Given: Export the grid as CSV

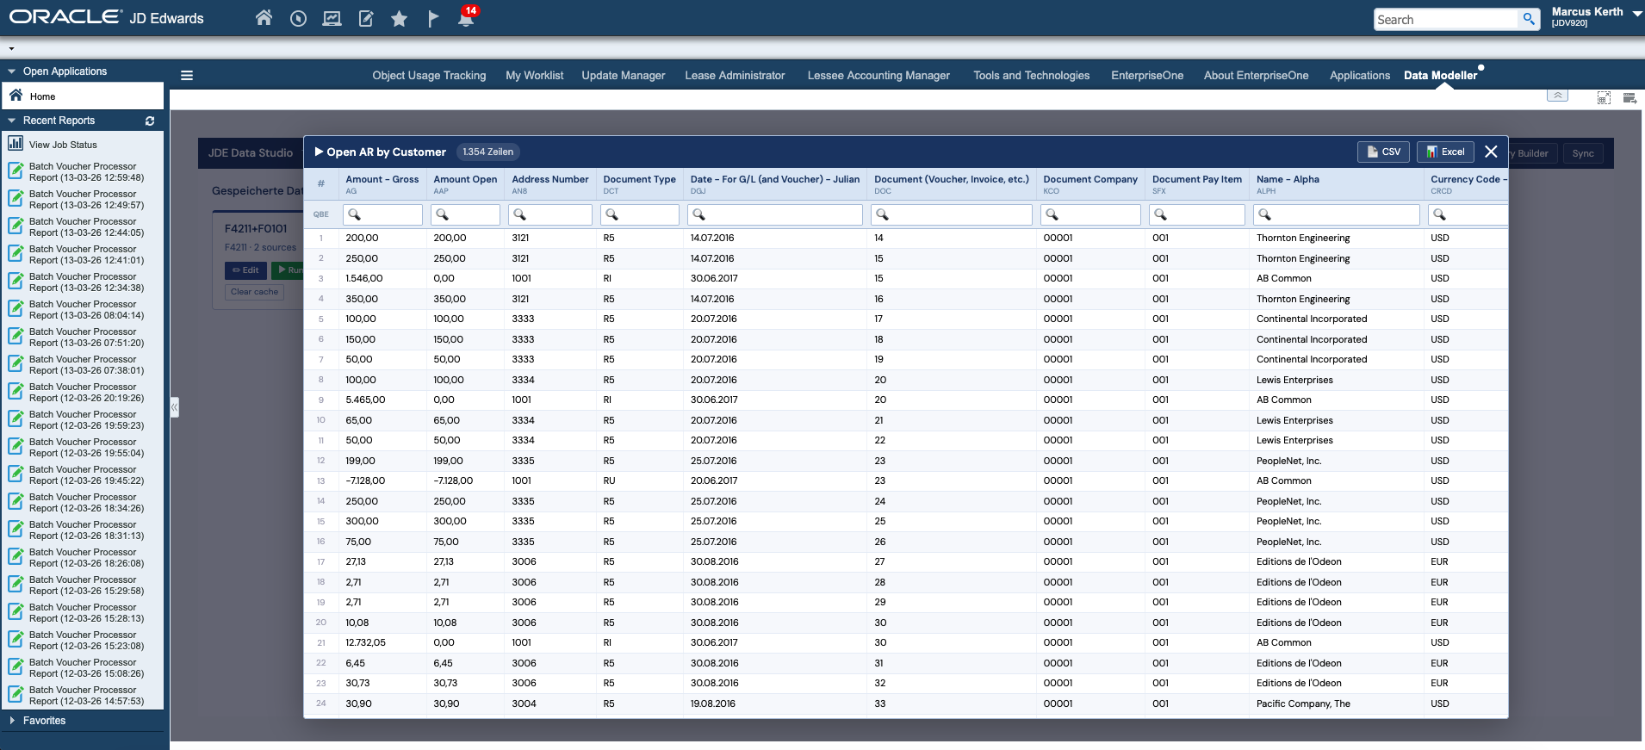Looking at the screenshot, I should click(1384, 152).
